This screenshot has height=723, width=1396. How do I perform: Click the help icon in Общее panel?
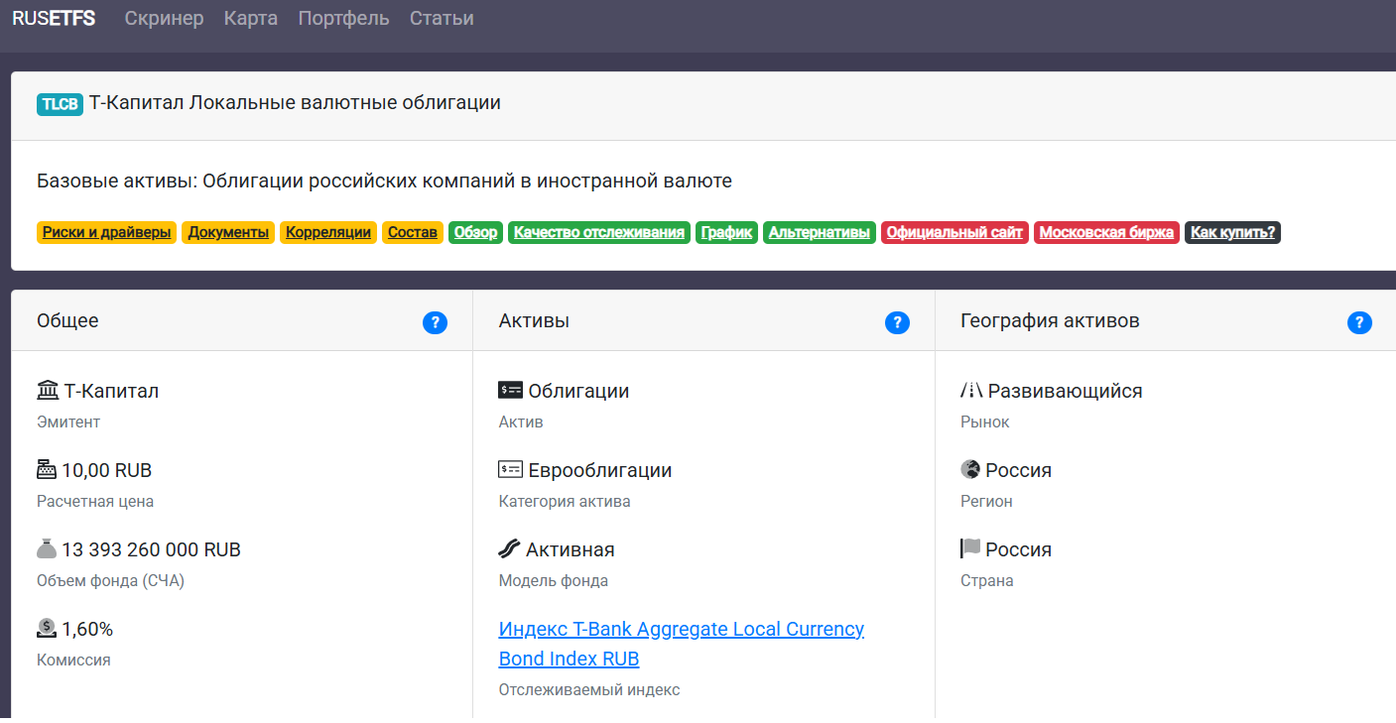(x=435, y=322)
